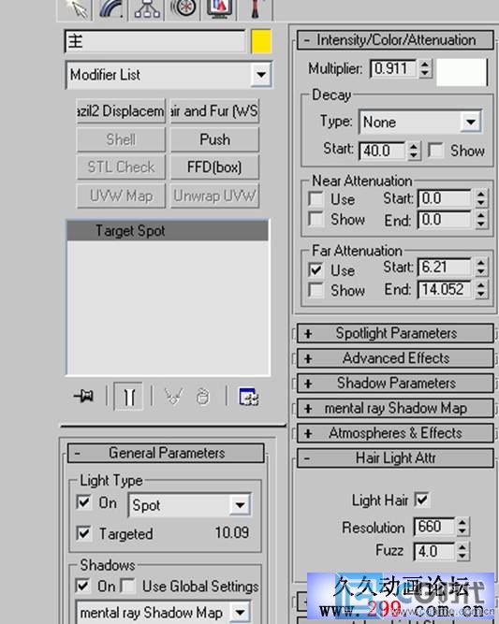Viewport: 499px width, 624px height.
Task: Toggle the Shadows On checkbox
Action: point(82,586)
